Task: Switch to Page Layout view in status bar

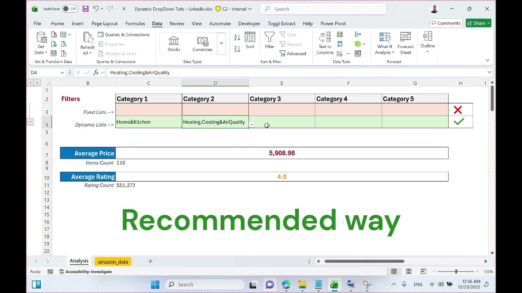Action: click(x=409, y=271)
